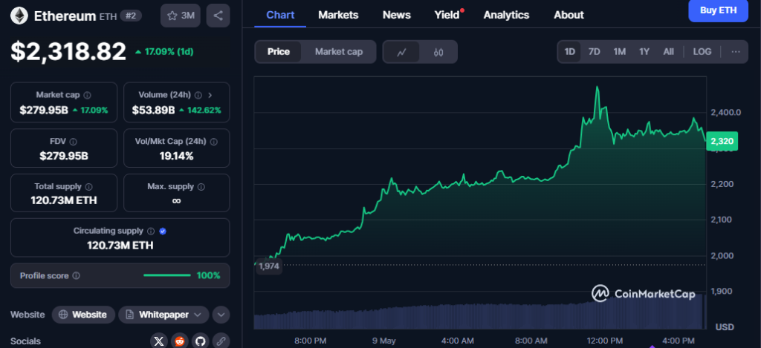Open the Chart tab
Screen dimensions: 761x348
click(x=280, y=15)
